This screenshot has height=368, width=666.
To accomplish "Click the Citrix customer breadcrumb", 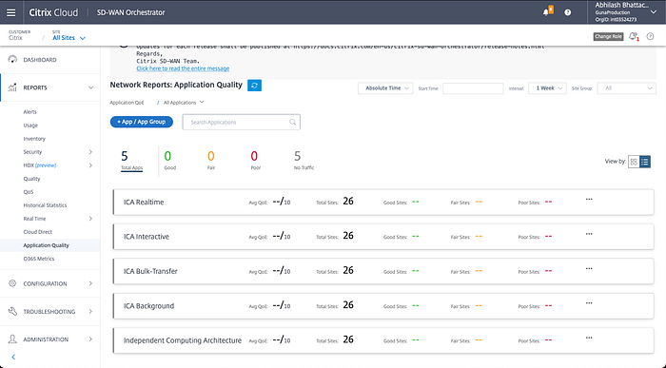I will [x=15, y=38].
